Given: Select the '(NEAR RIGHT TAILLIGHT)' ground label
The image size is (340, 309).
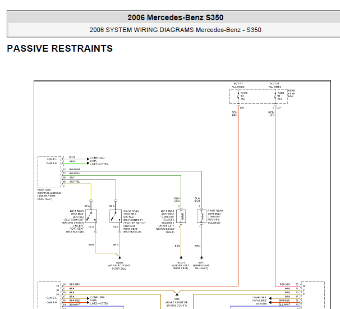Looking at the screenshot, I should 201,267.
